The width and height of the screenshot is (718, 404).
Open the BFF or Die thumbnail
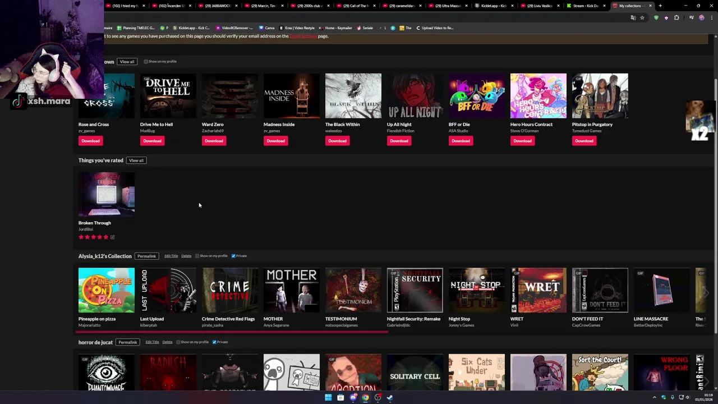(x=477, y=96)
